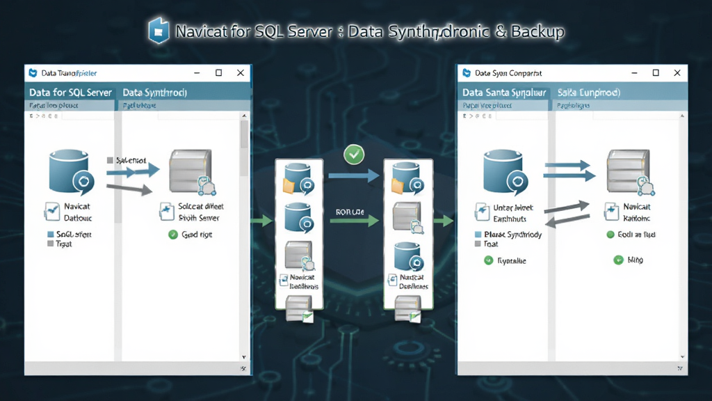The width and height of the screenshot is (712, 401).
Task: Switch to the 'Salta Cunpmod)' tab
Action: click(x=588, y=93)
